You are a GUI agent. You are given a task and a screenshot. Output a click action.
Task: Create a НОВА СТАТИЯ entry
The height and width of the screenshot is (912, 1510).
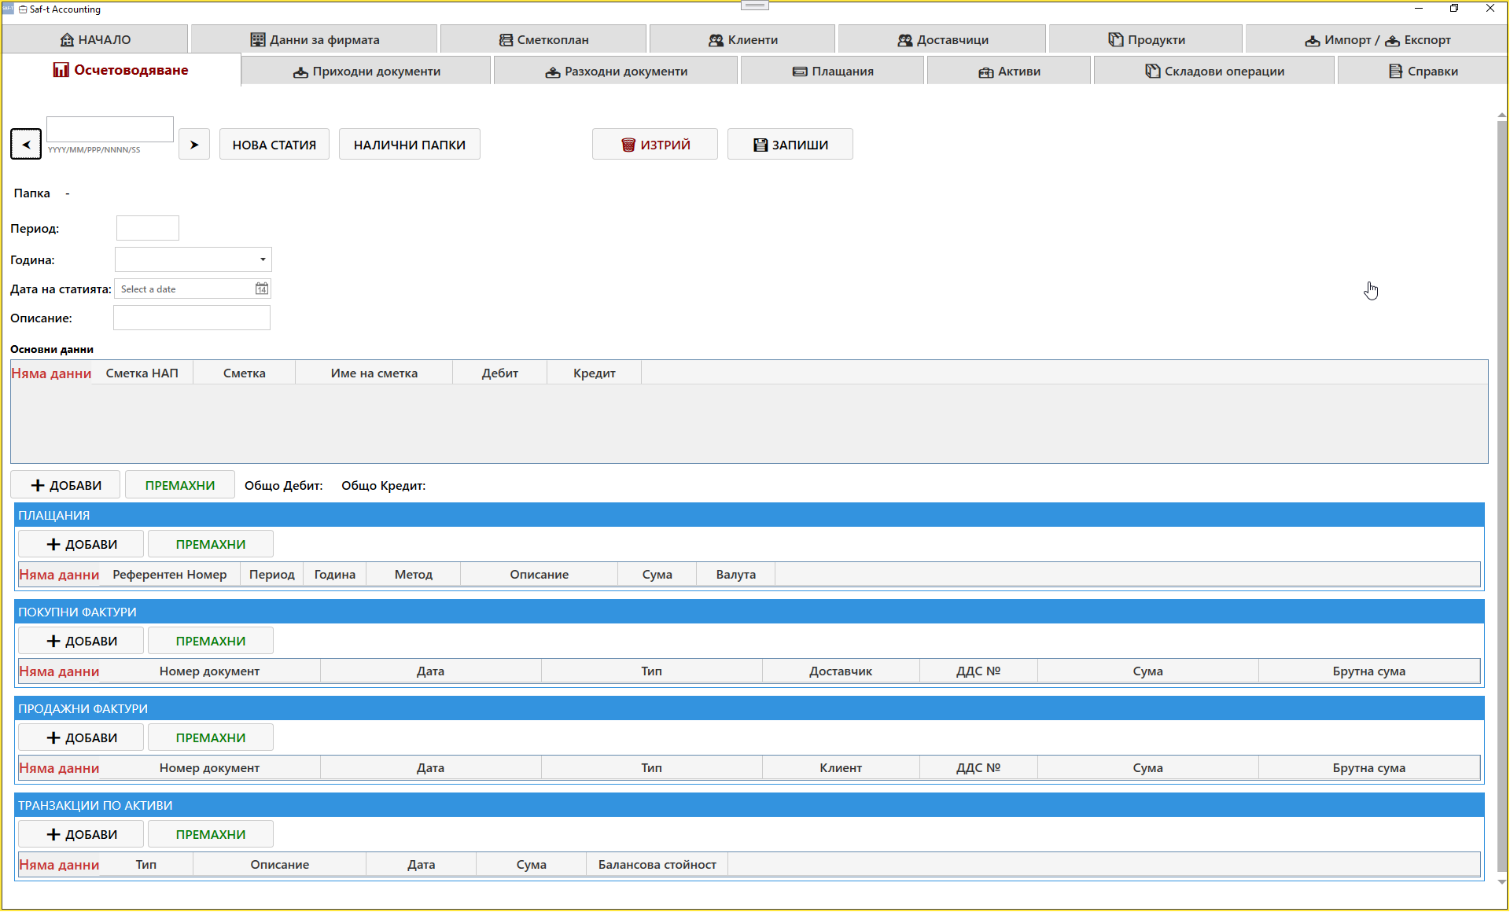(x=274, y=144)
